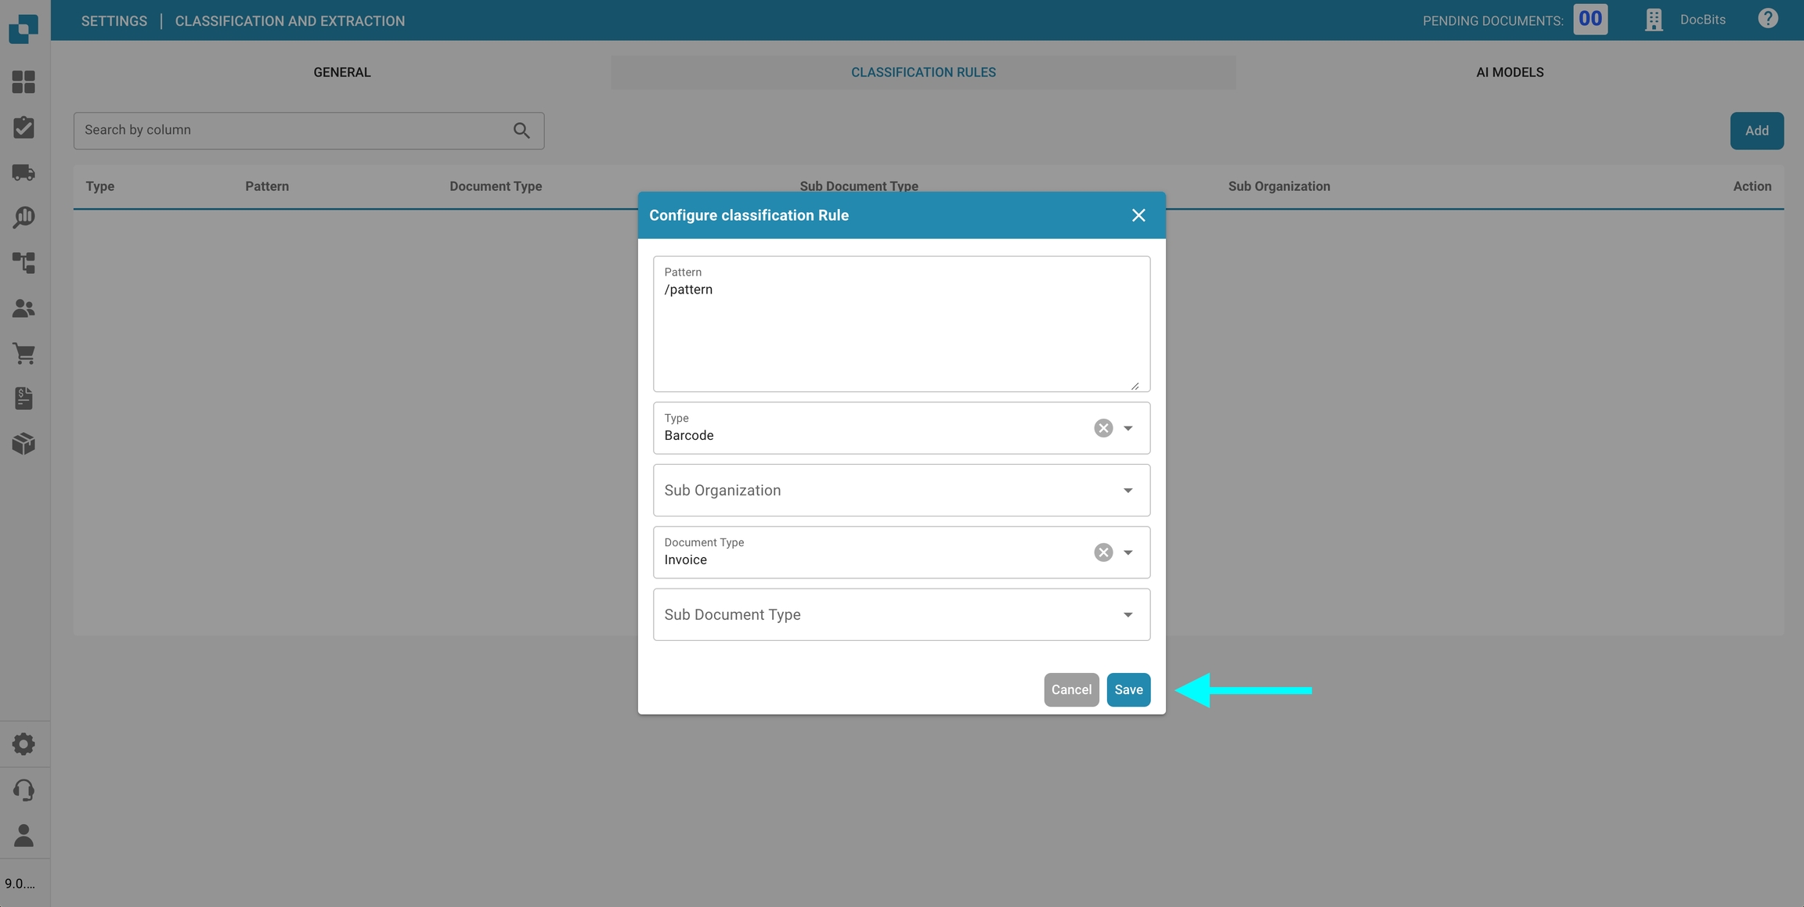Image resolution: width=1804 pixels, height=907 pixels.
Task: Open the shopping cart sidebar icon
Action: [23, 354]
